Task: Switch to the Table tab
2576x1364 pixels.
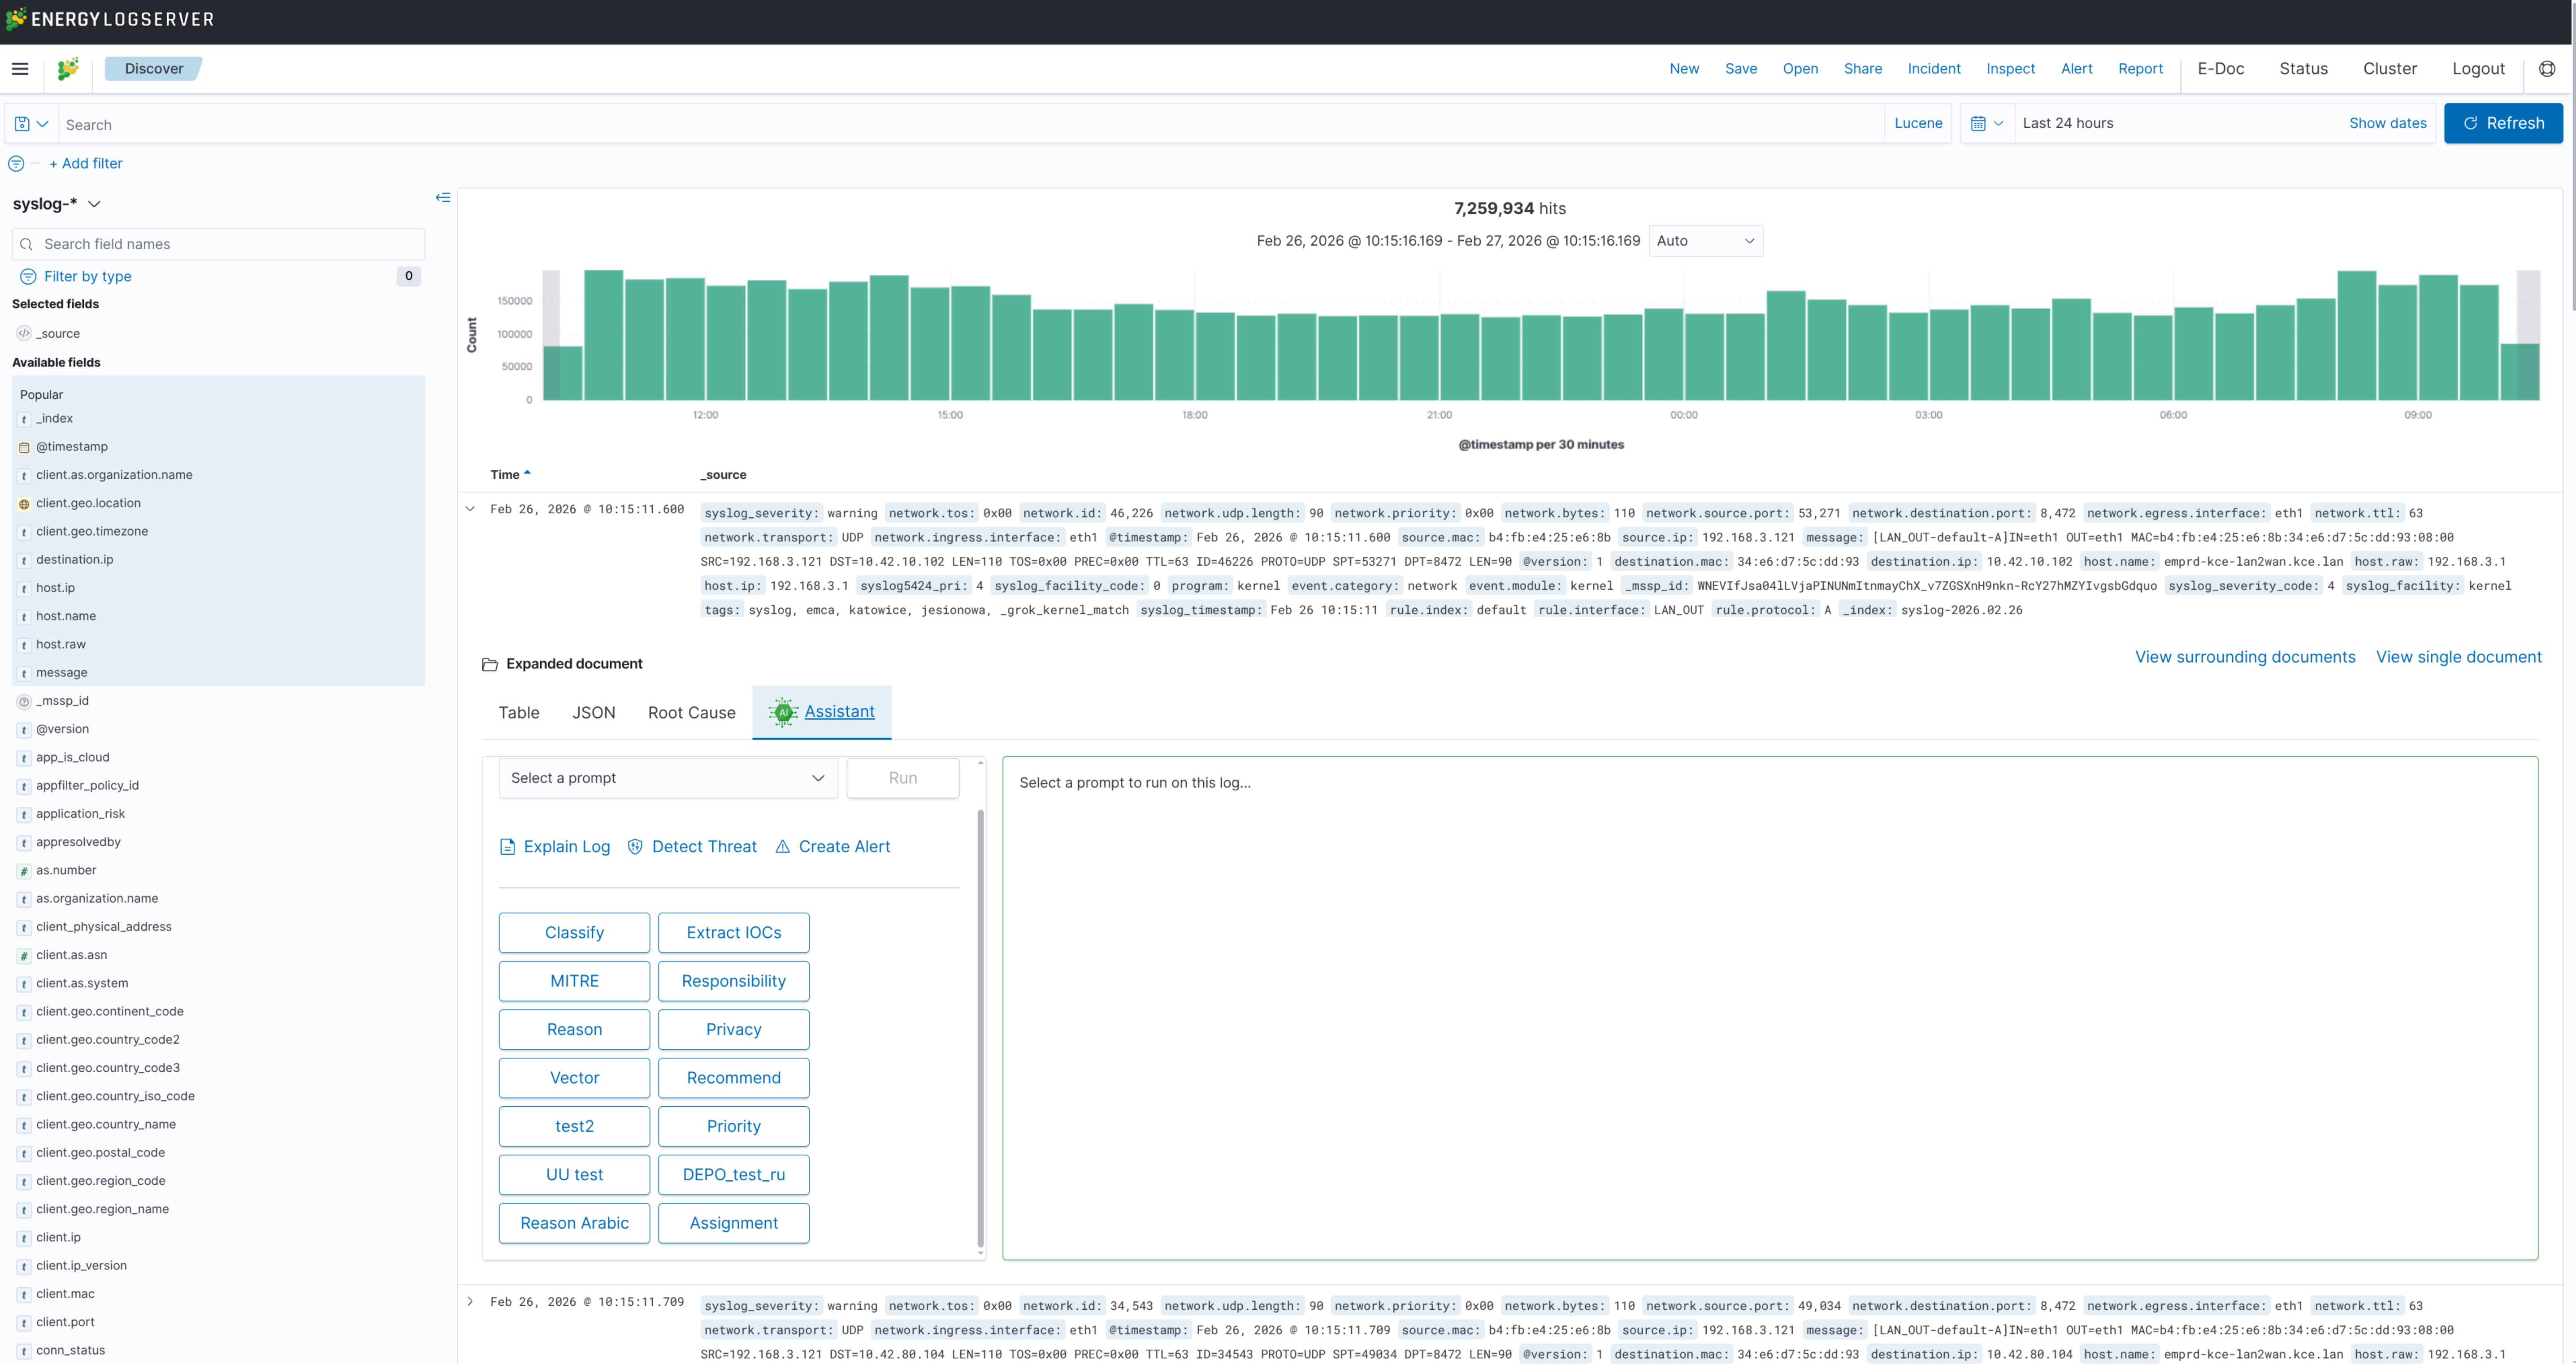Action: [x=519, y=713]
